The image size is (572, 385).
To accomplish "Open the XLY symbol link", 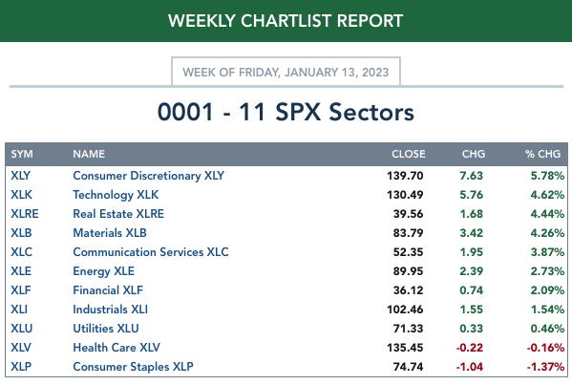I will [x=20, y=176].
